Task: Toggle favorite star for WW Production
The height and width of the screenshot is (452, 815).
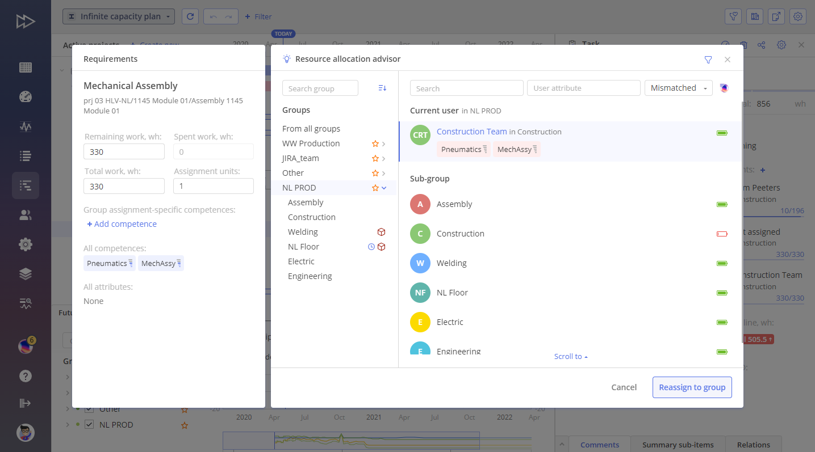Action: point(375,143)
